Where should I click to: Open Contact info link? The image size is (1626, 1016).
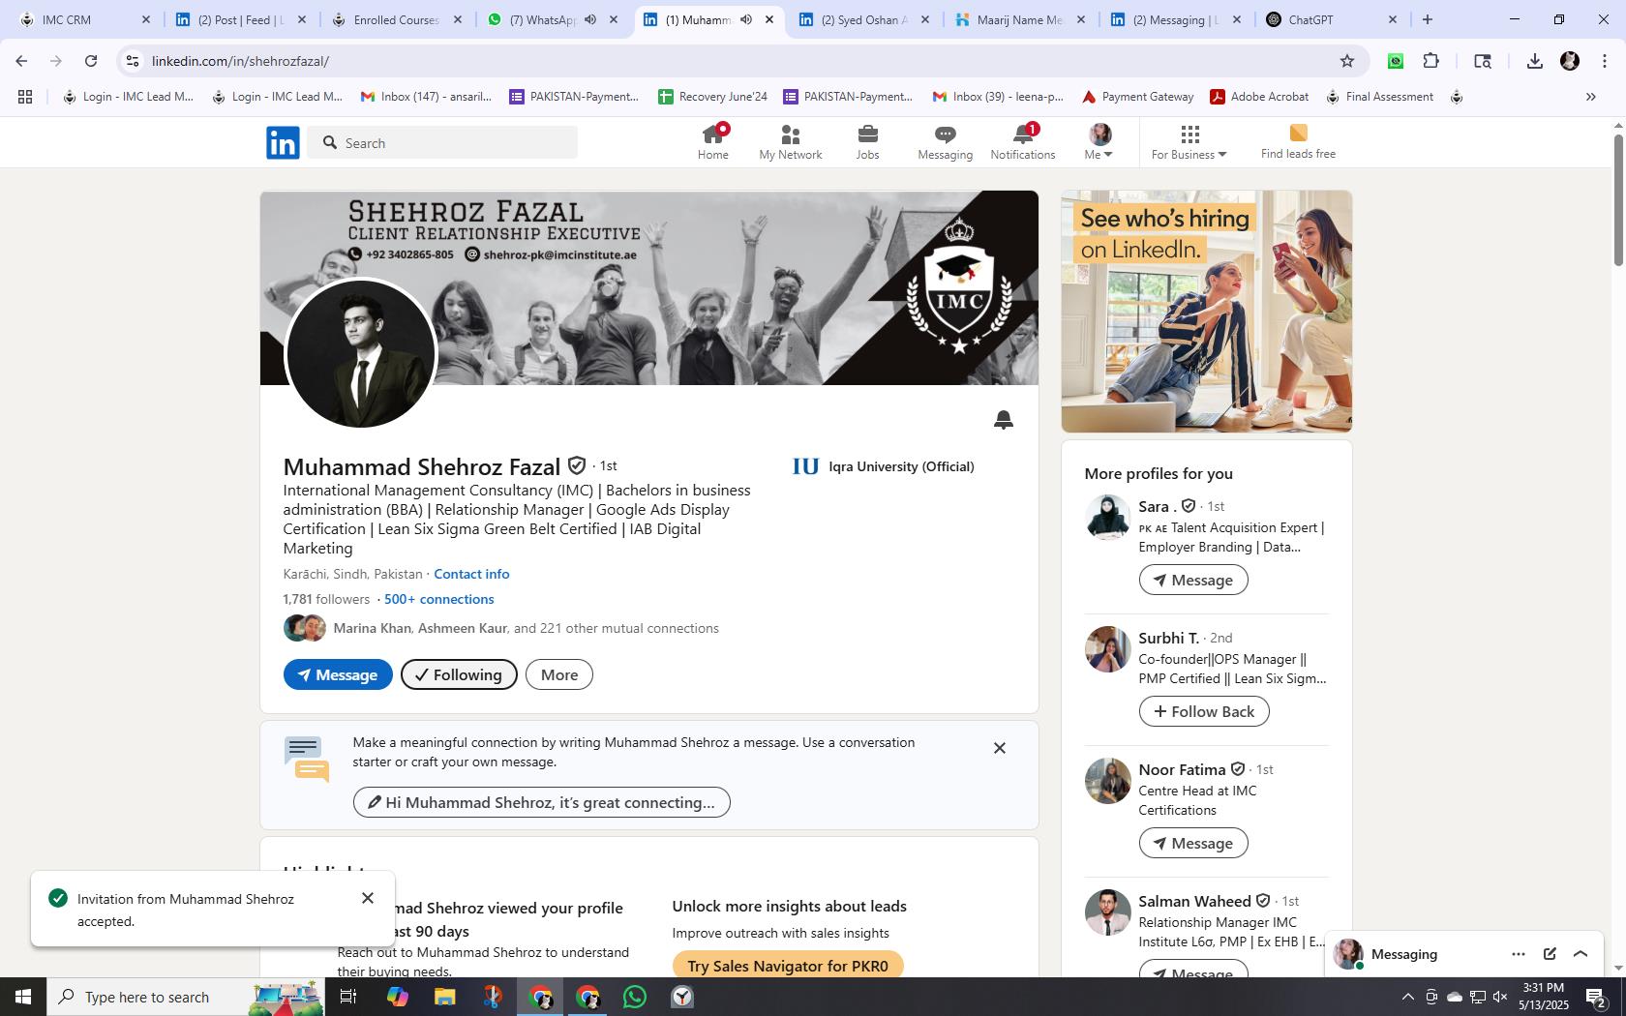point(471,574)
